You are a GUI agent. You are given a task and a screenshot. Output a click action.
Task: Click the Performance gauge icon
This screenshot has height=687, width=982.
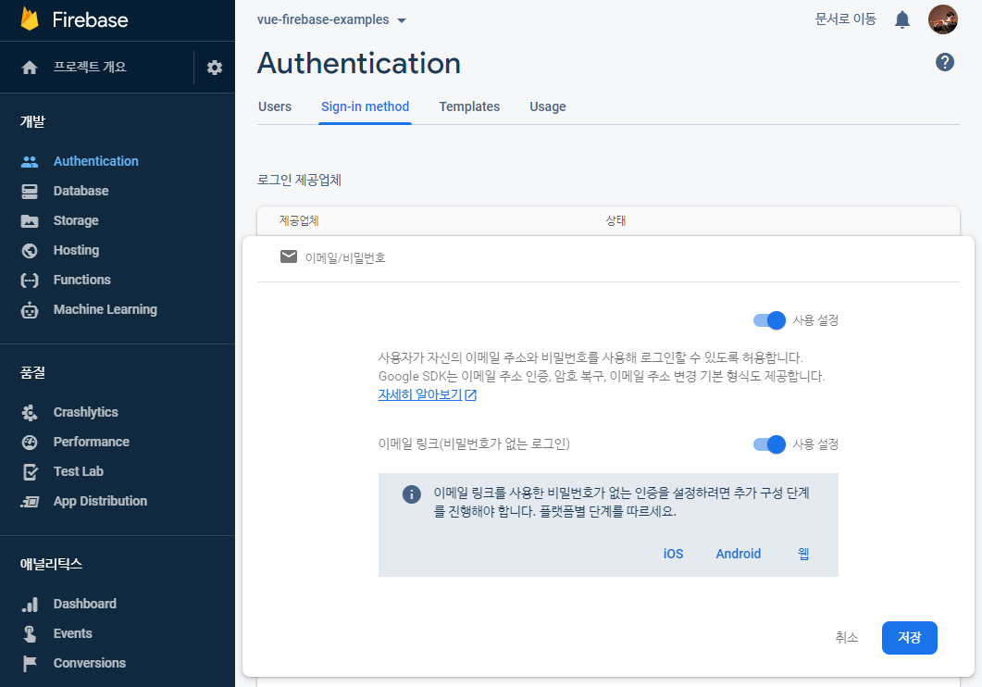[30, 443]
